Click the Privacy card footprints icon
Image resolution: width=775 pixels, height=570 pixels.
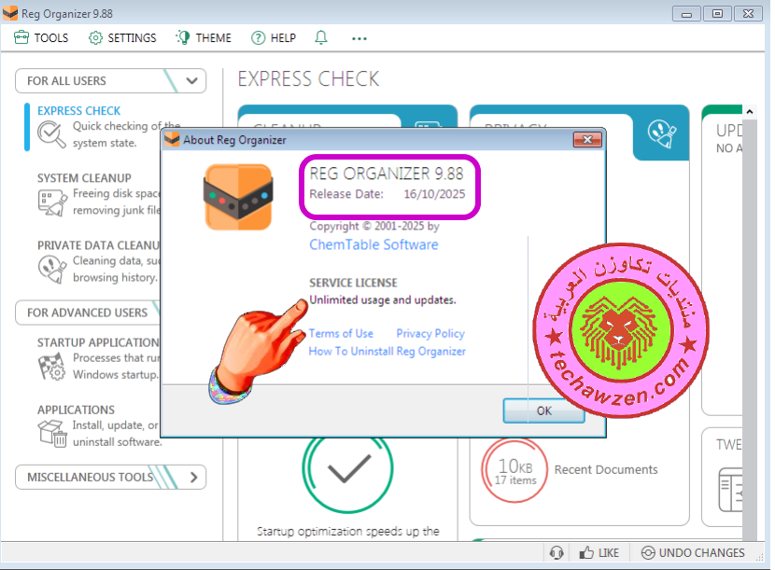point(661,133)
